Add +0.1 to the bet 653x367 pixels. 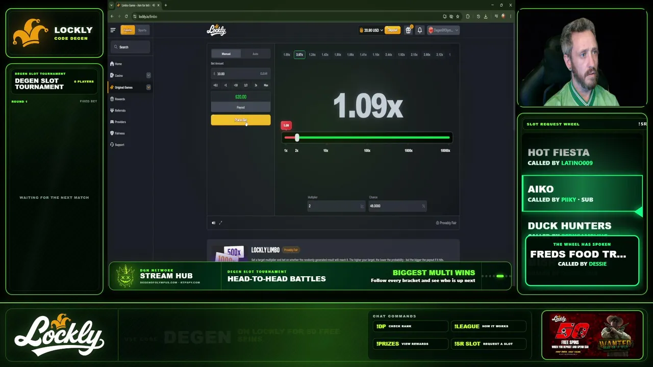tap(215, 85)
